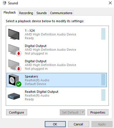Open Properties for the selected device
The height and width of the screenshot is (128, 114).
98,112
